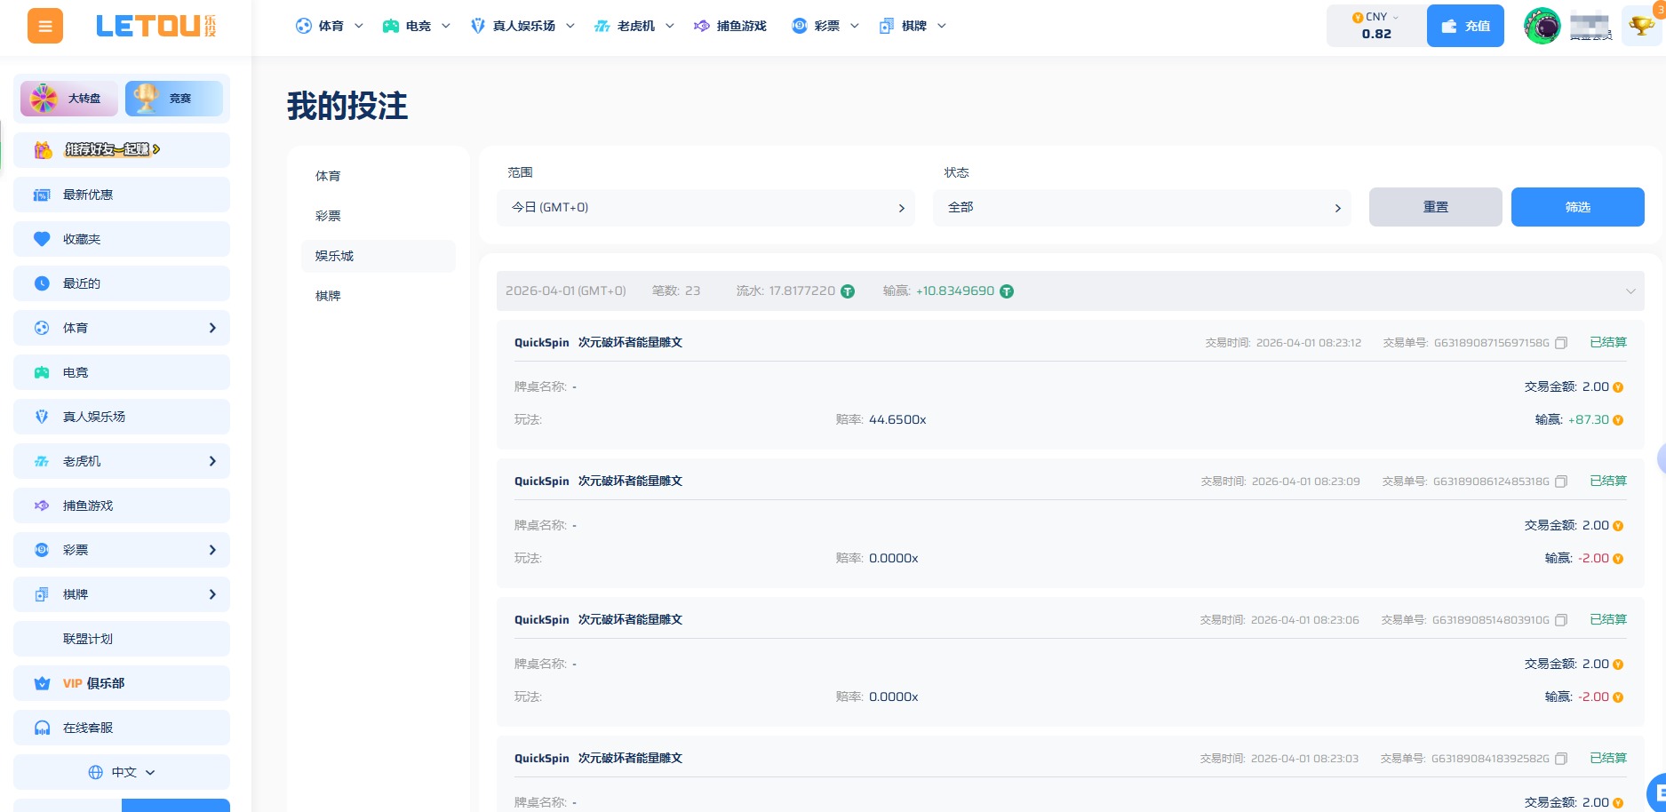Image resolution: width=1666 pixels, height=812 pixels.
Task: Copy the first bet's transaction number
Action: (1561, 342)
